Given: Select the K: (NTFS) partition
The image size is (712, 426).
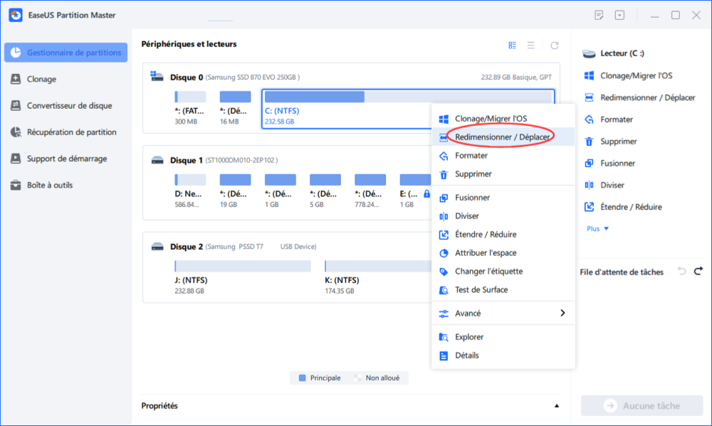Looking at the screenshot, I should coord(378,277).
